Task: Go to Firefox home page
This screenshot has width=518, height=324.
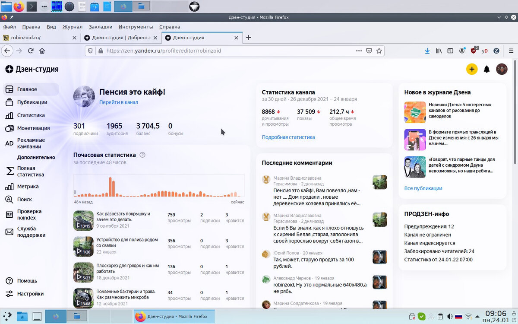Action: [42, 51]
